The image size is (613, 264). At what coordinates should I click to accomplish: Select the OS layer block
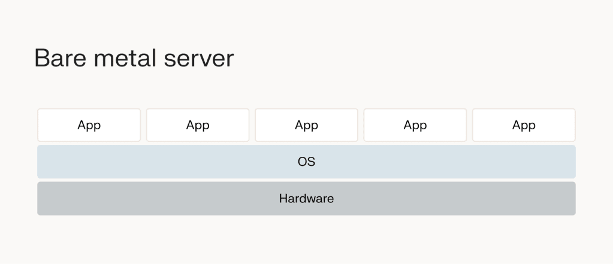click(307, 162)
